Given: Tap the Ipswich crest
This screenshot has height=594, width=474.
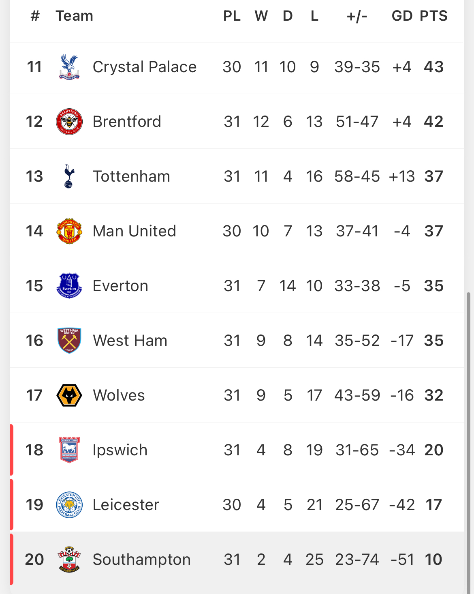Looking at the screenshot, I should click(69, 450).
